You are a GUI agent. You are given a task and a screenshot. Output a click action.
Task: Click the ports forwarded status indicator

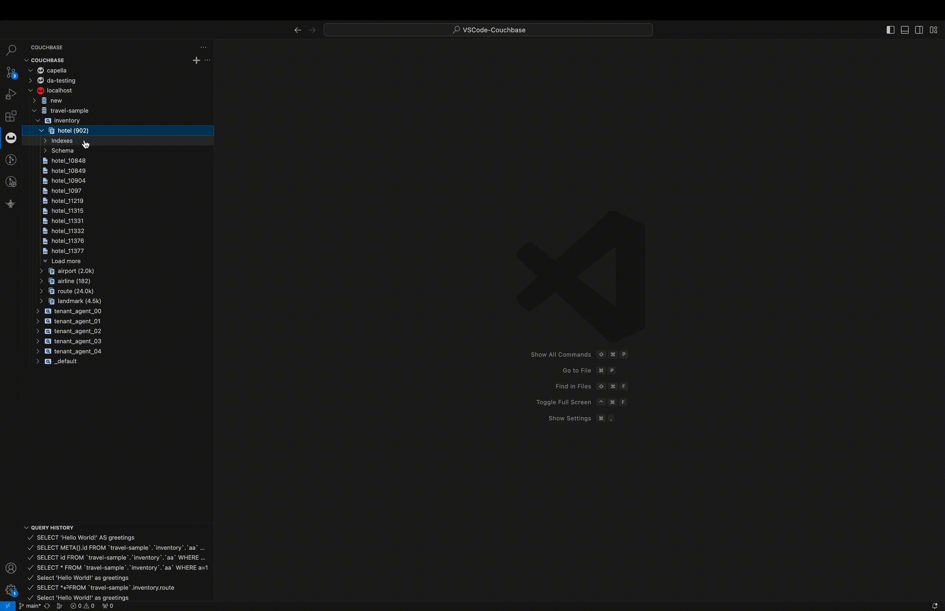(x=107, y=606)
